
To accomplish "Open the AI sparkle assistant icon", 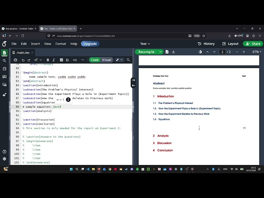I will pos(5,95).
